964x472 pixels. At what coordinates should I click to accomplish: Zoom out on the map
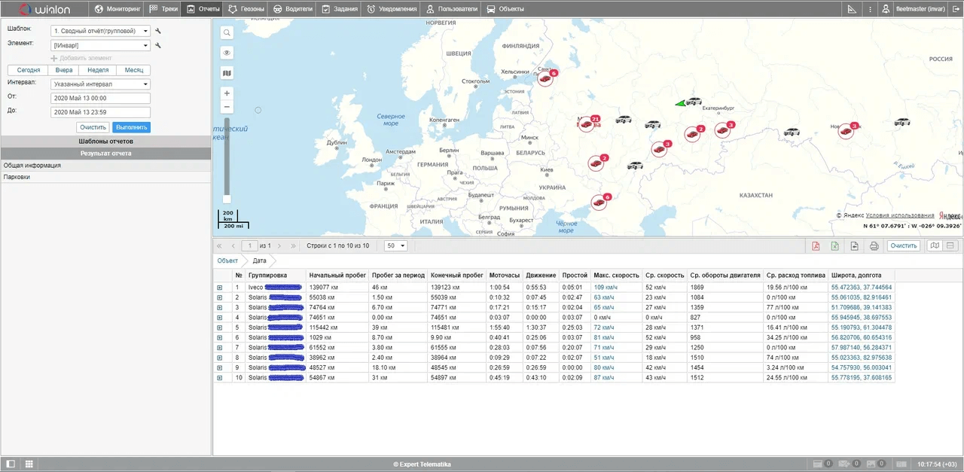coord(227,107)
